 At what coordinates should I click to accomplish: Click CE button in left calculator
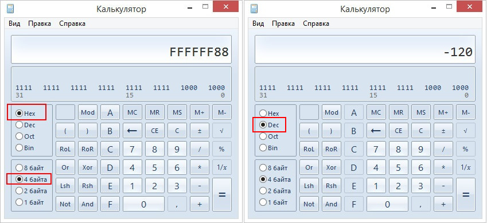click(x=155, y=131)
